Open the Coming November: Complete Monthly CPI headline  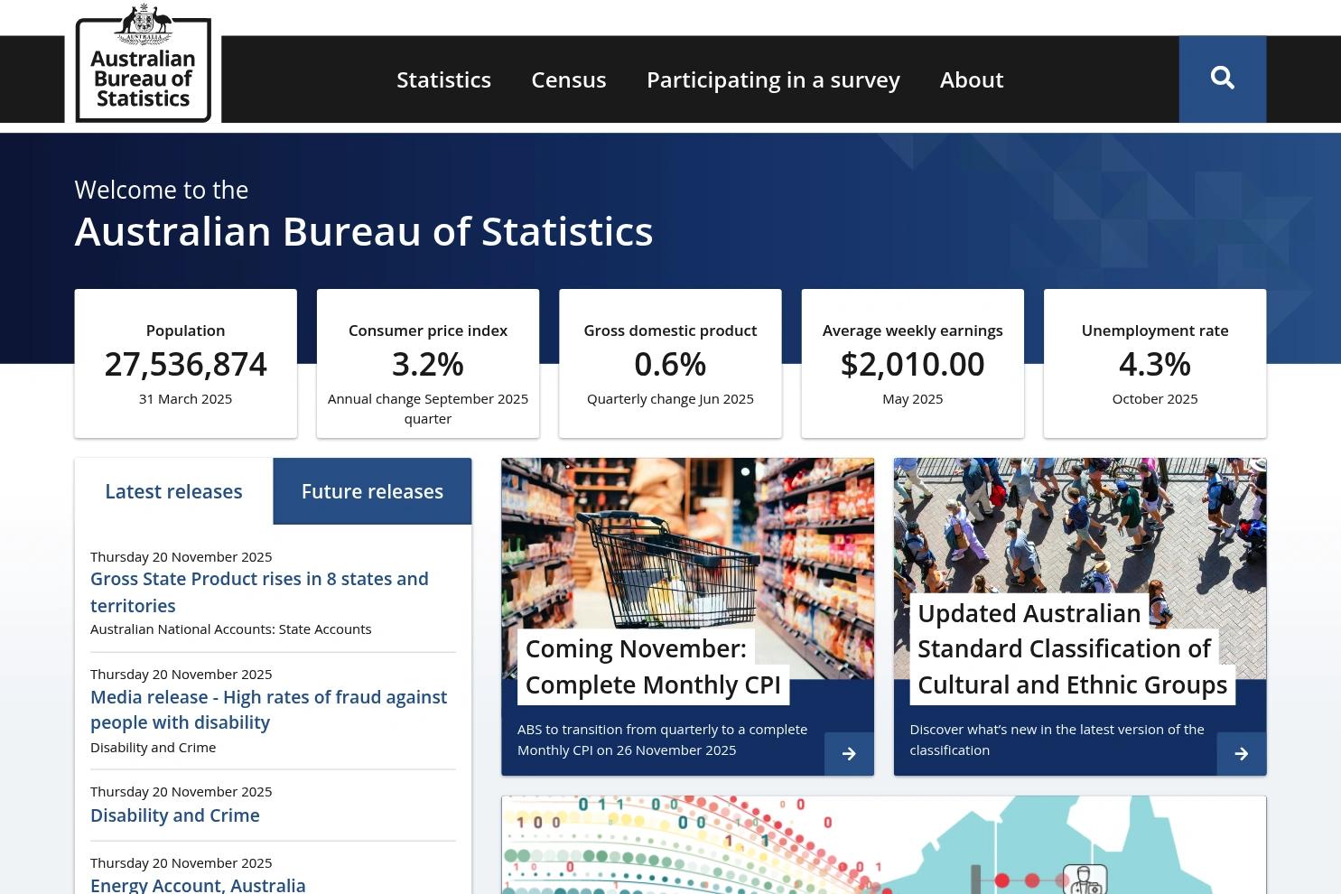click(x=653, y=666)
